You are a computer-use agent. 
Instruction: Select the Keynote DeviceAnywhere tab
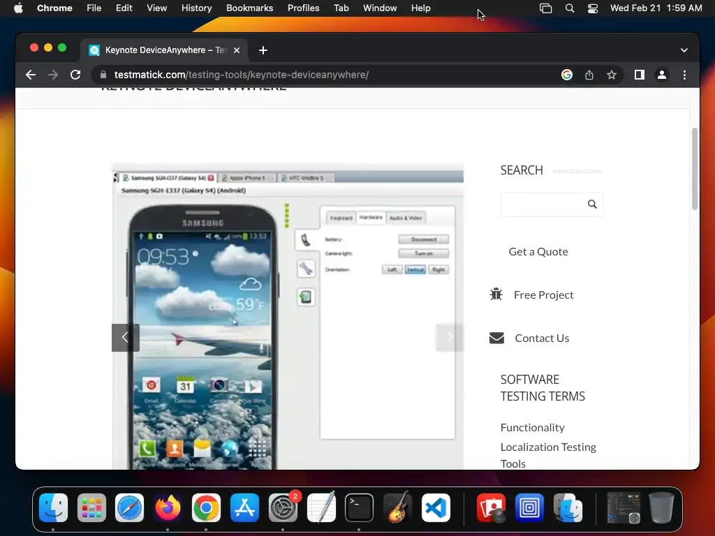(164, 50)
